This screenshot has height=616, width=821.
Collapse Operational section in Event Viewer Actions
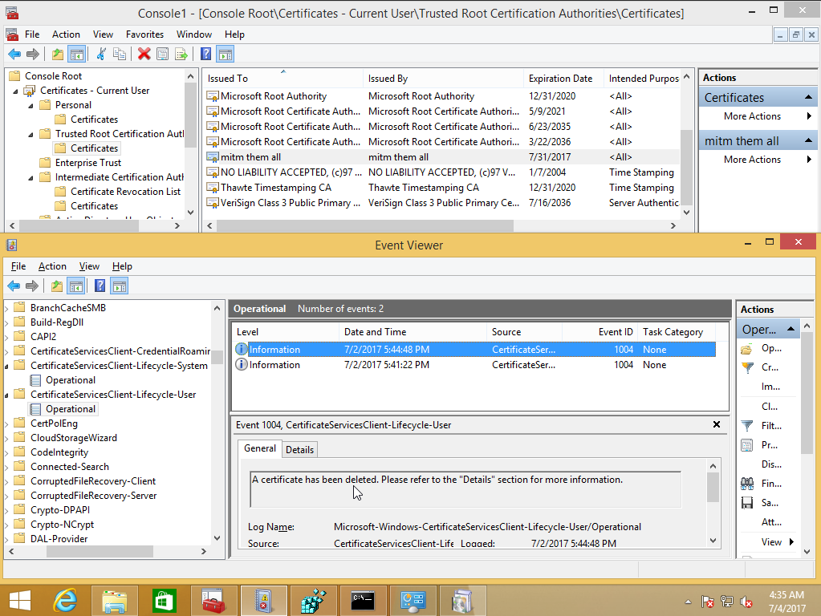(x=791, y=329)
